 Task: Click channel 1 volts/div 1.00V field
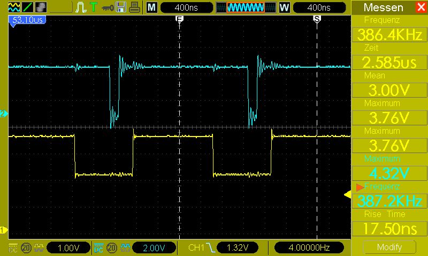[x=68, y=248]
